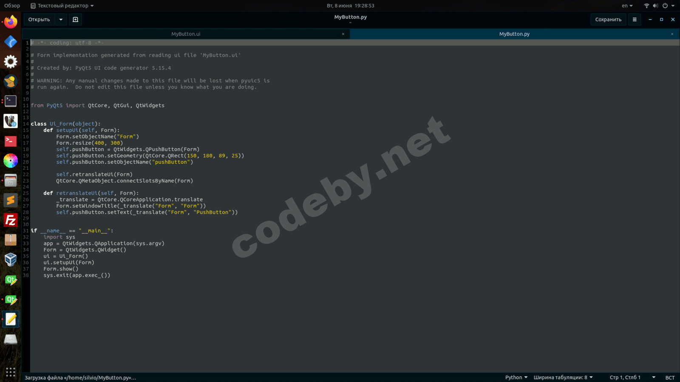The height and width of the screenshot is (382, 680).
Task: Open Sublime Text from the dock
Action: coord(11,200)
